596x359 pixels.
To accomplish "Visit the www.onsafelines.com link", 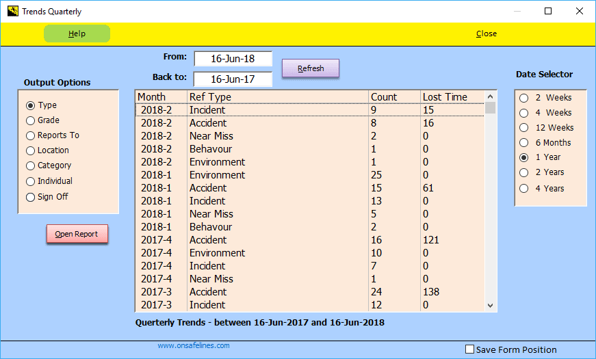I will tap(194, 345).
